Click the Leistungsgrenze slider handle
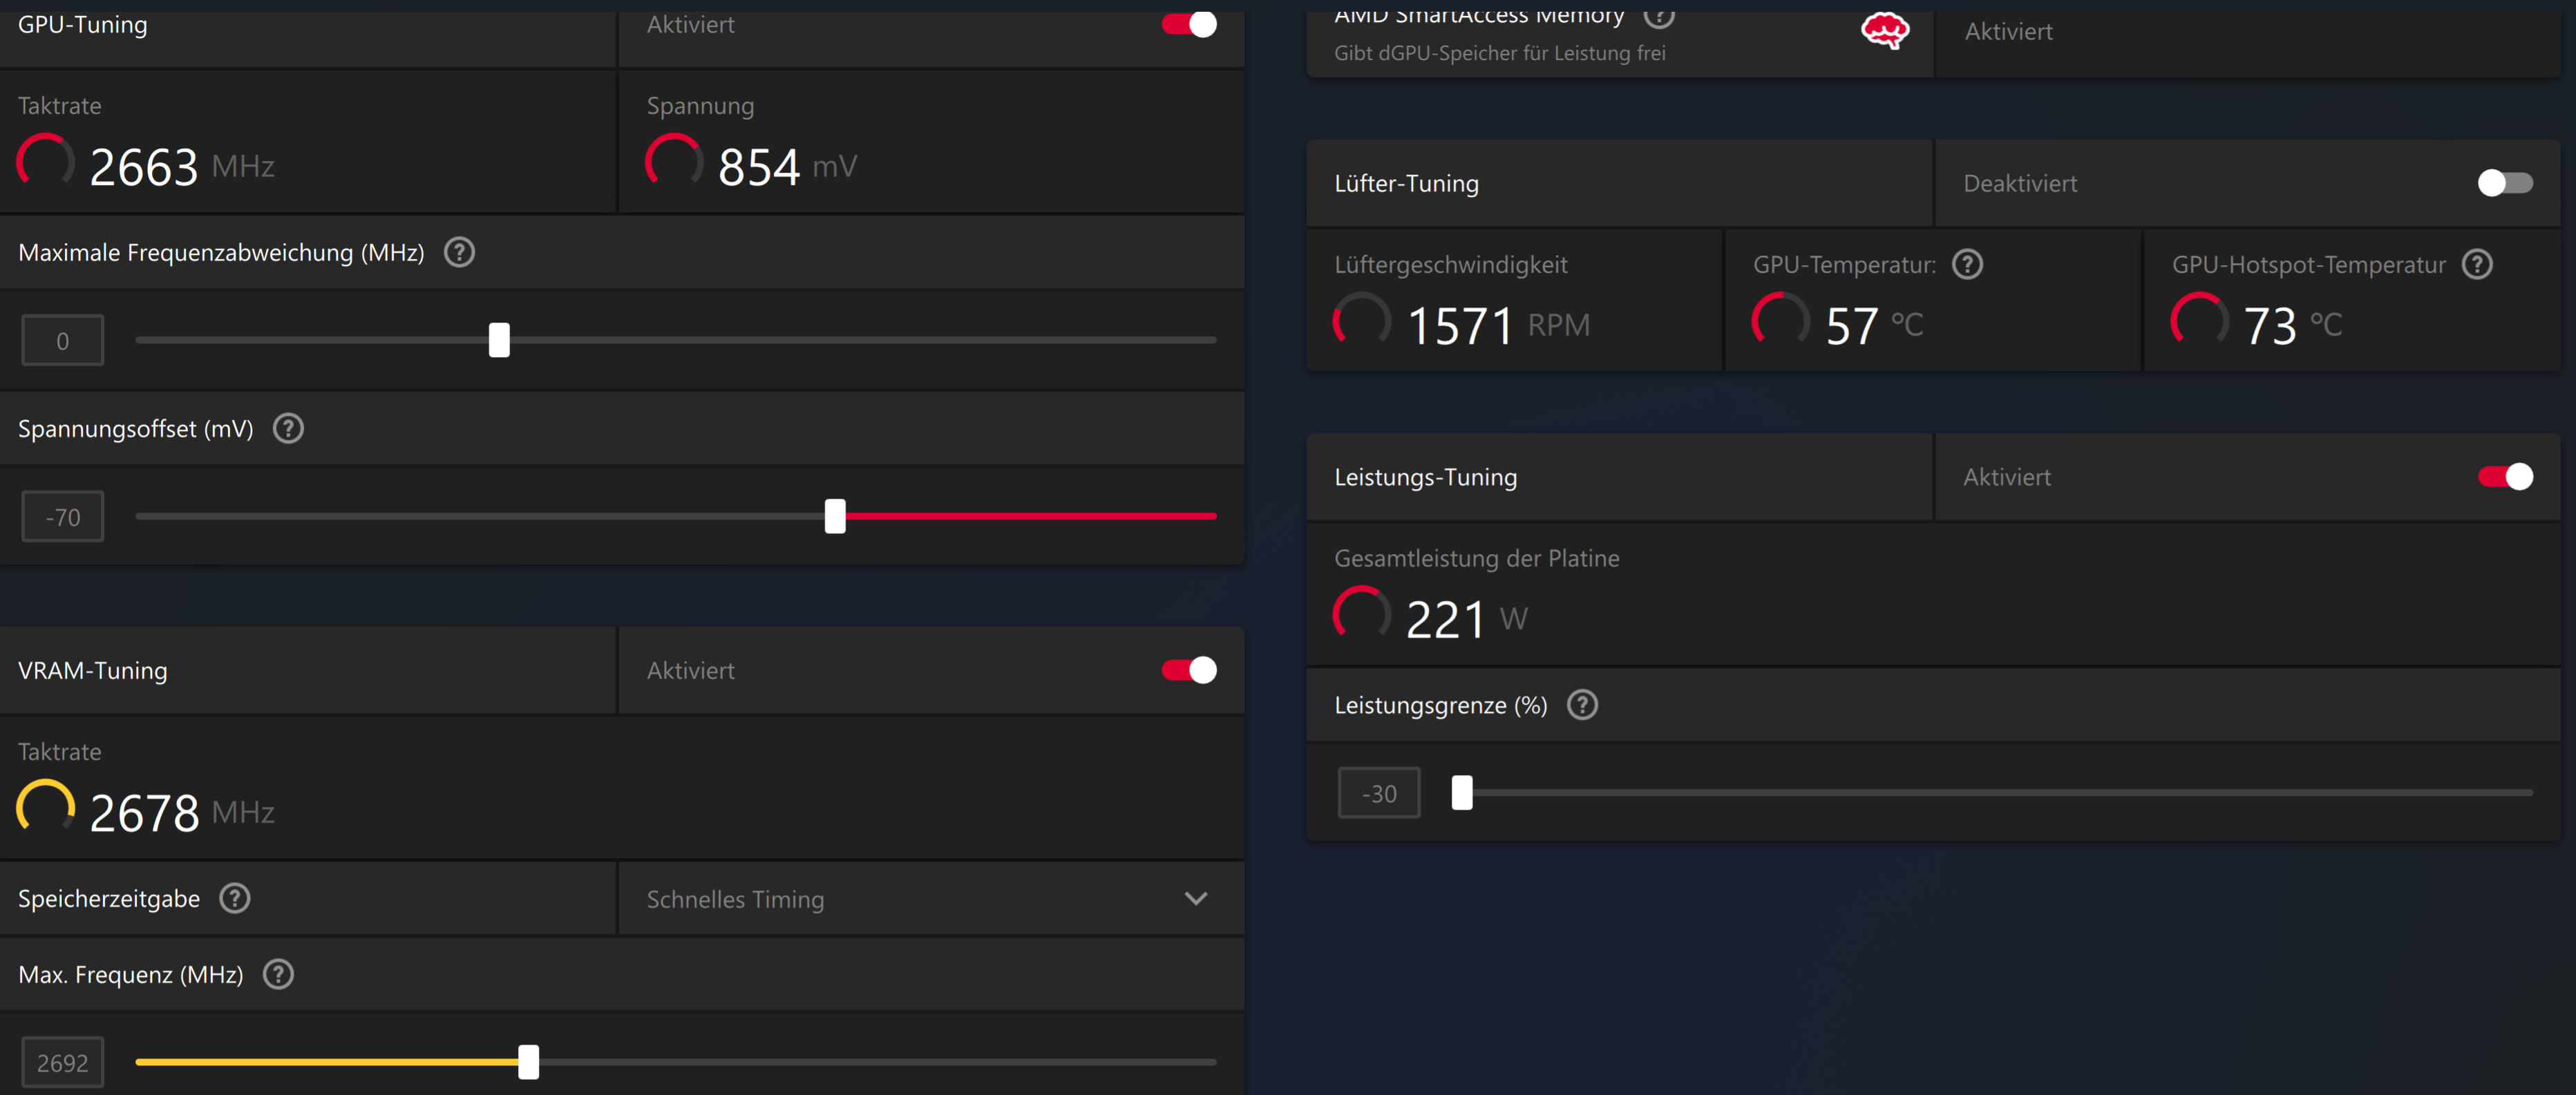 [x=1462, y=793]
